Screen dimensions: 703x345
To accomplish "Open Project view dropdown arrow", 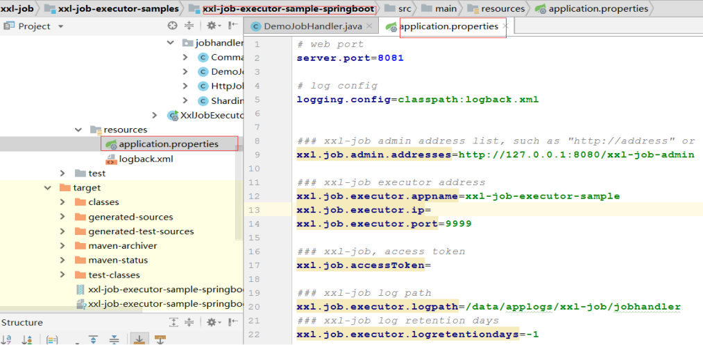I will (x=61, y=26).
